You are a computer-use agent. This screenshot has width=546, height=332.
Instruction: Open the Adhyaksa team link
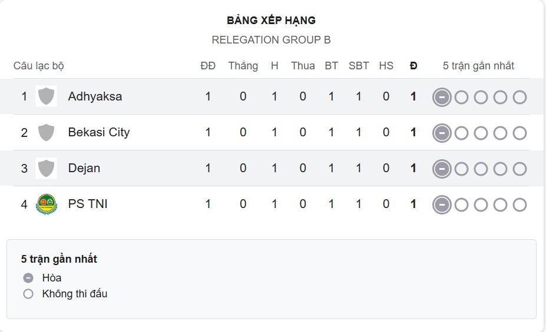pos(95,96)
